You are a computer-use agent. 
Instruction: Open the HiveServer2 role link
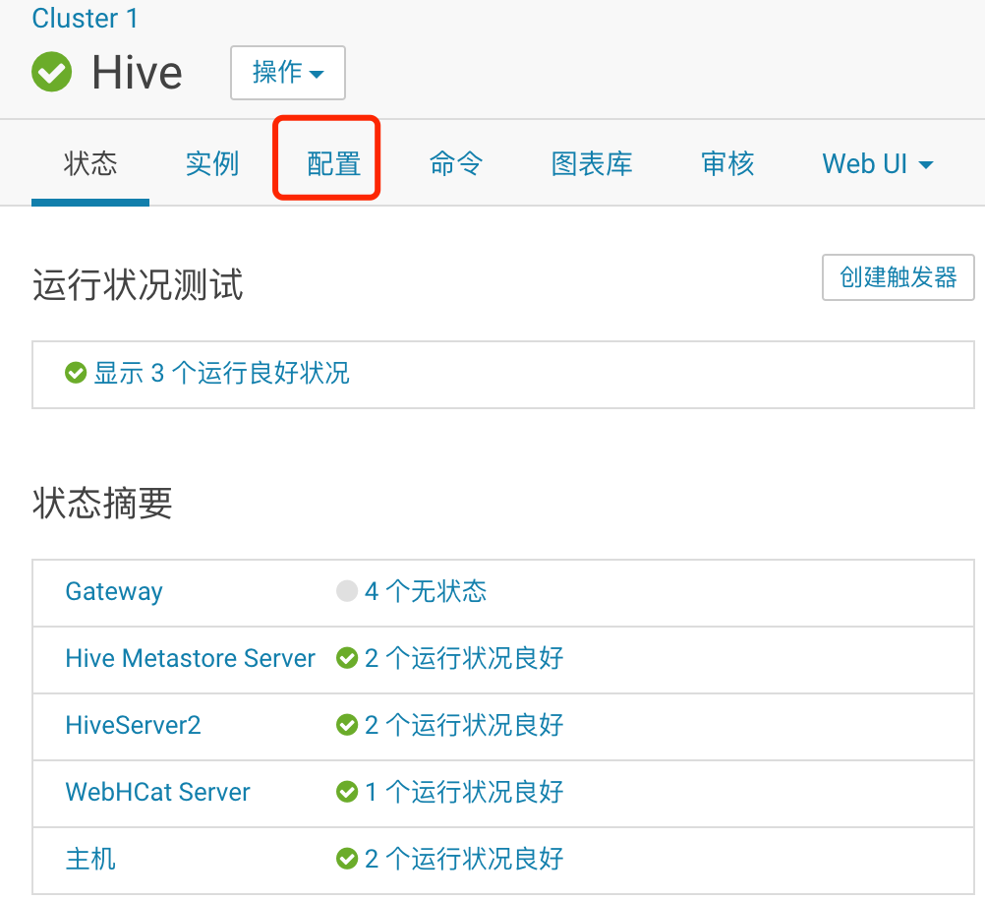point(133,725)
